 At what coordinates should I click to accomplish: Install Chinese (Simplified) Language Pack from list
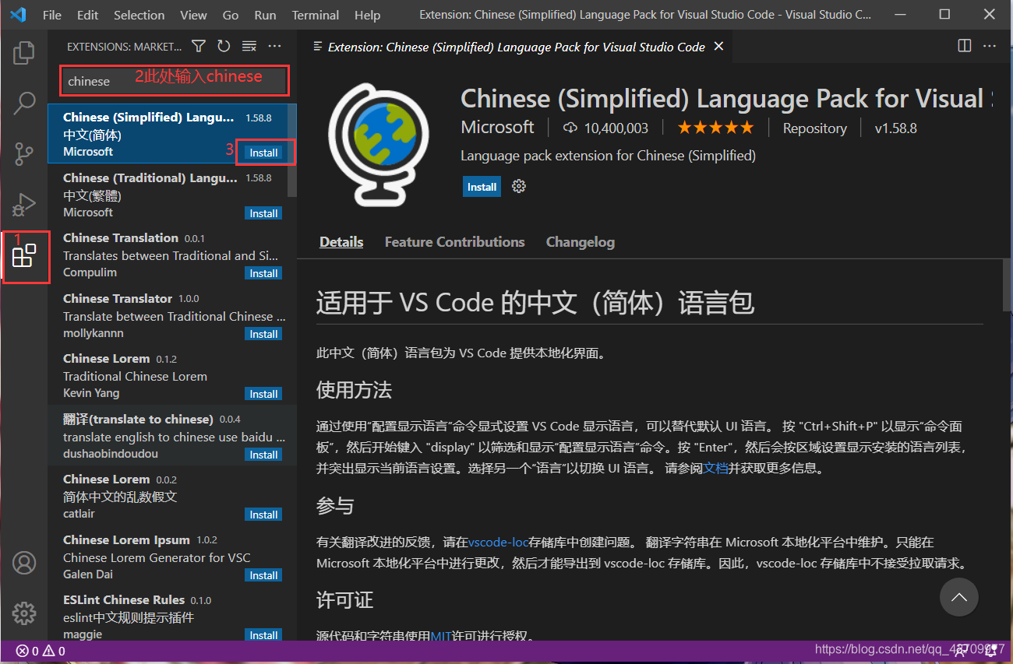point(263,153)
